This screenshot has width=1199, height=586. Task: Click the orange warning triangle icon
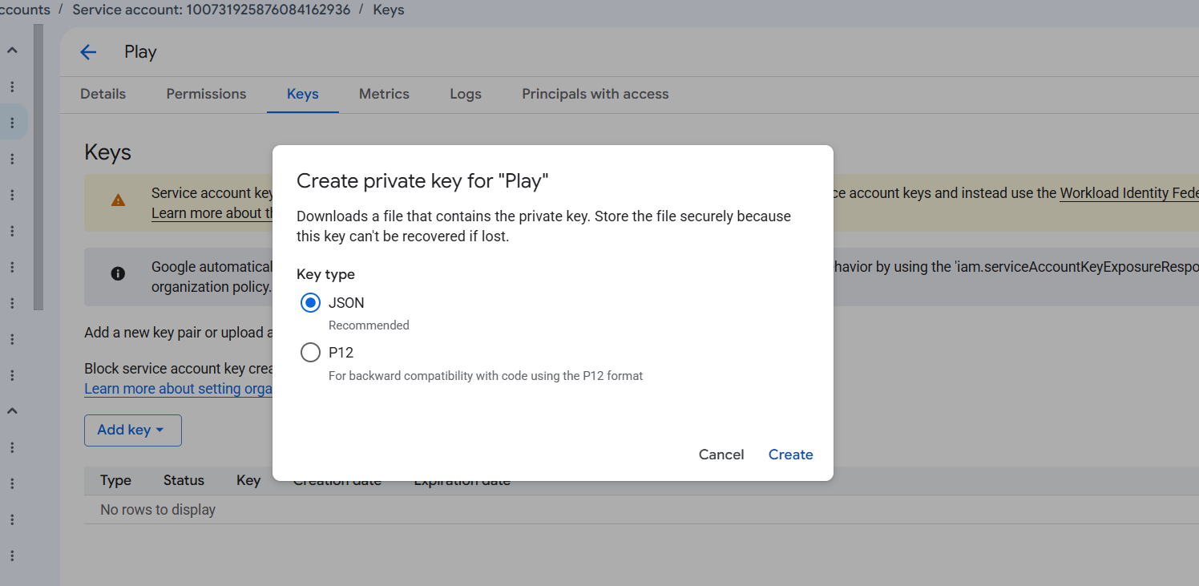(118, 200)
